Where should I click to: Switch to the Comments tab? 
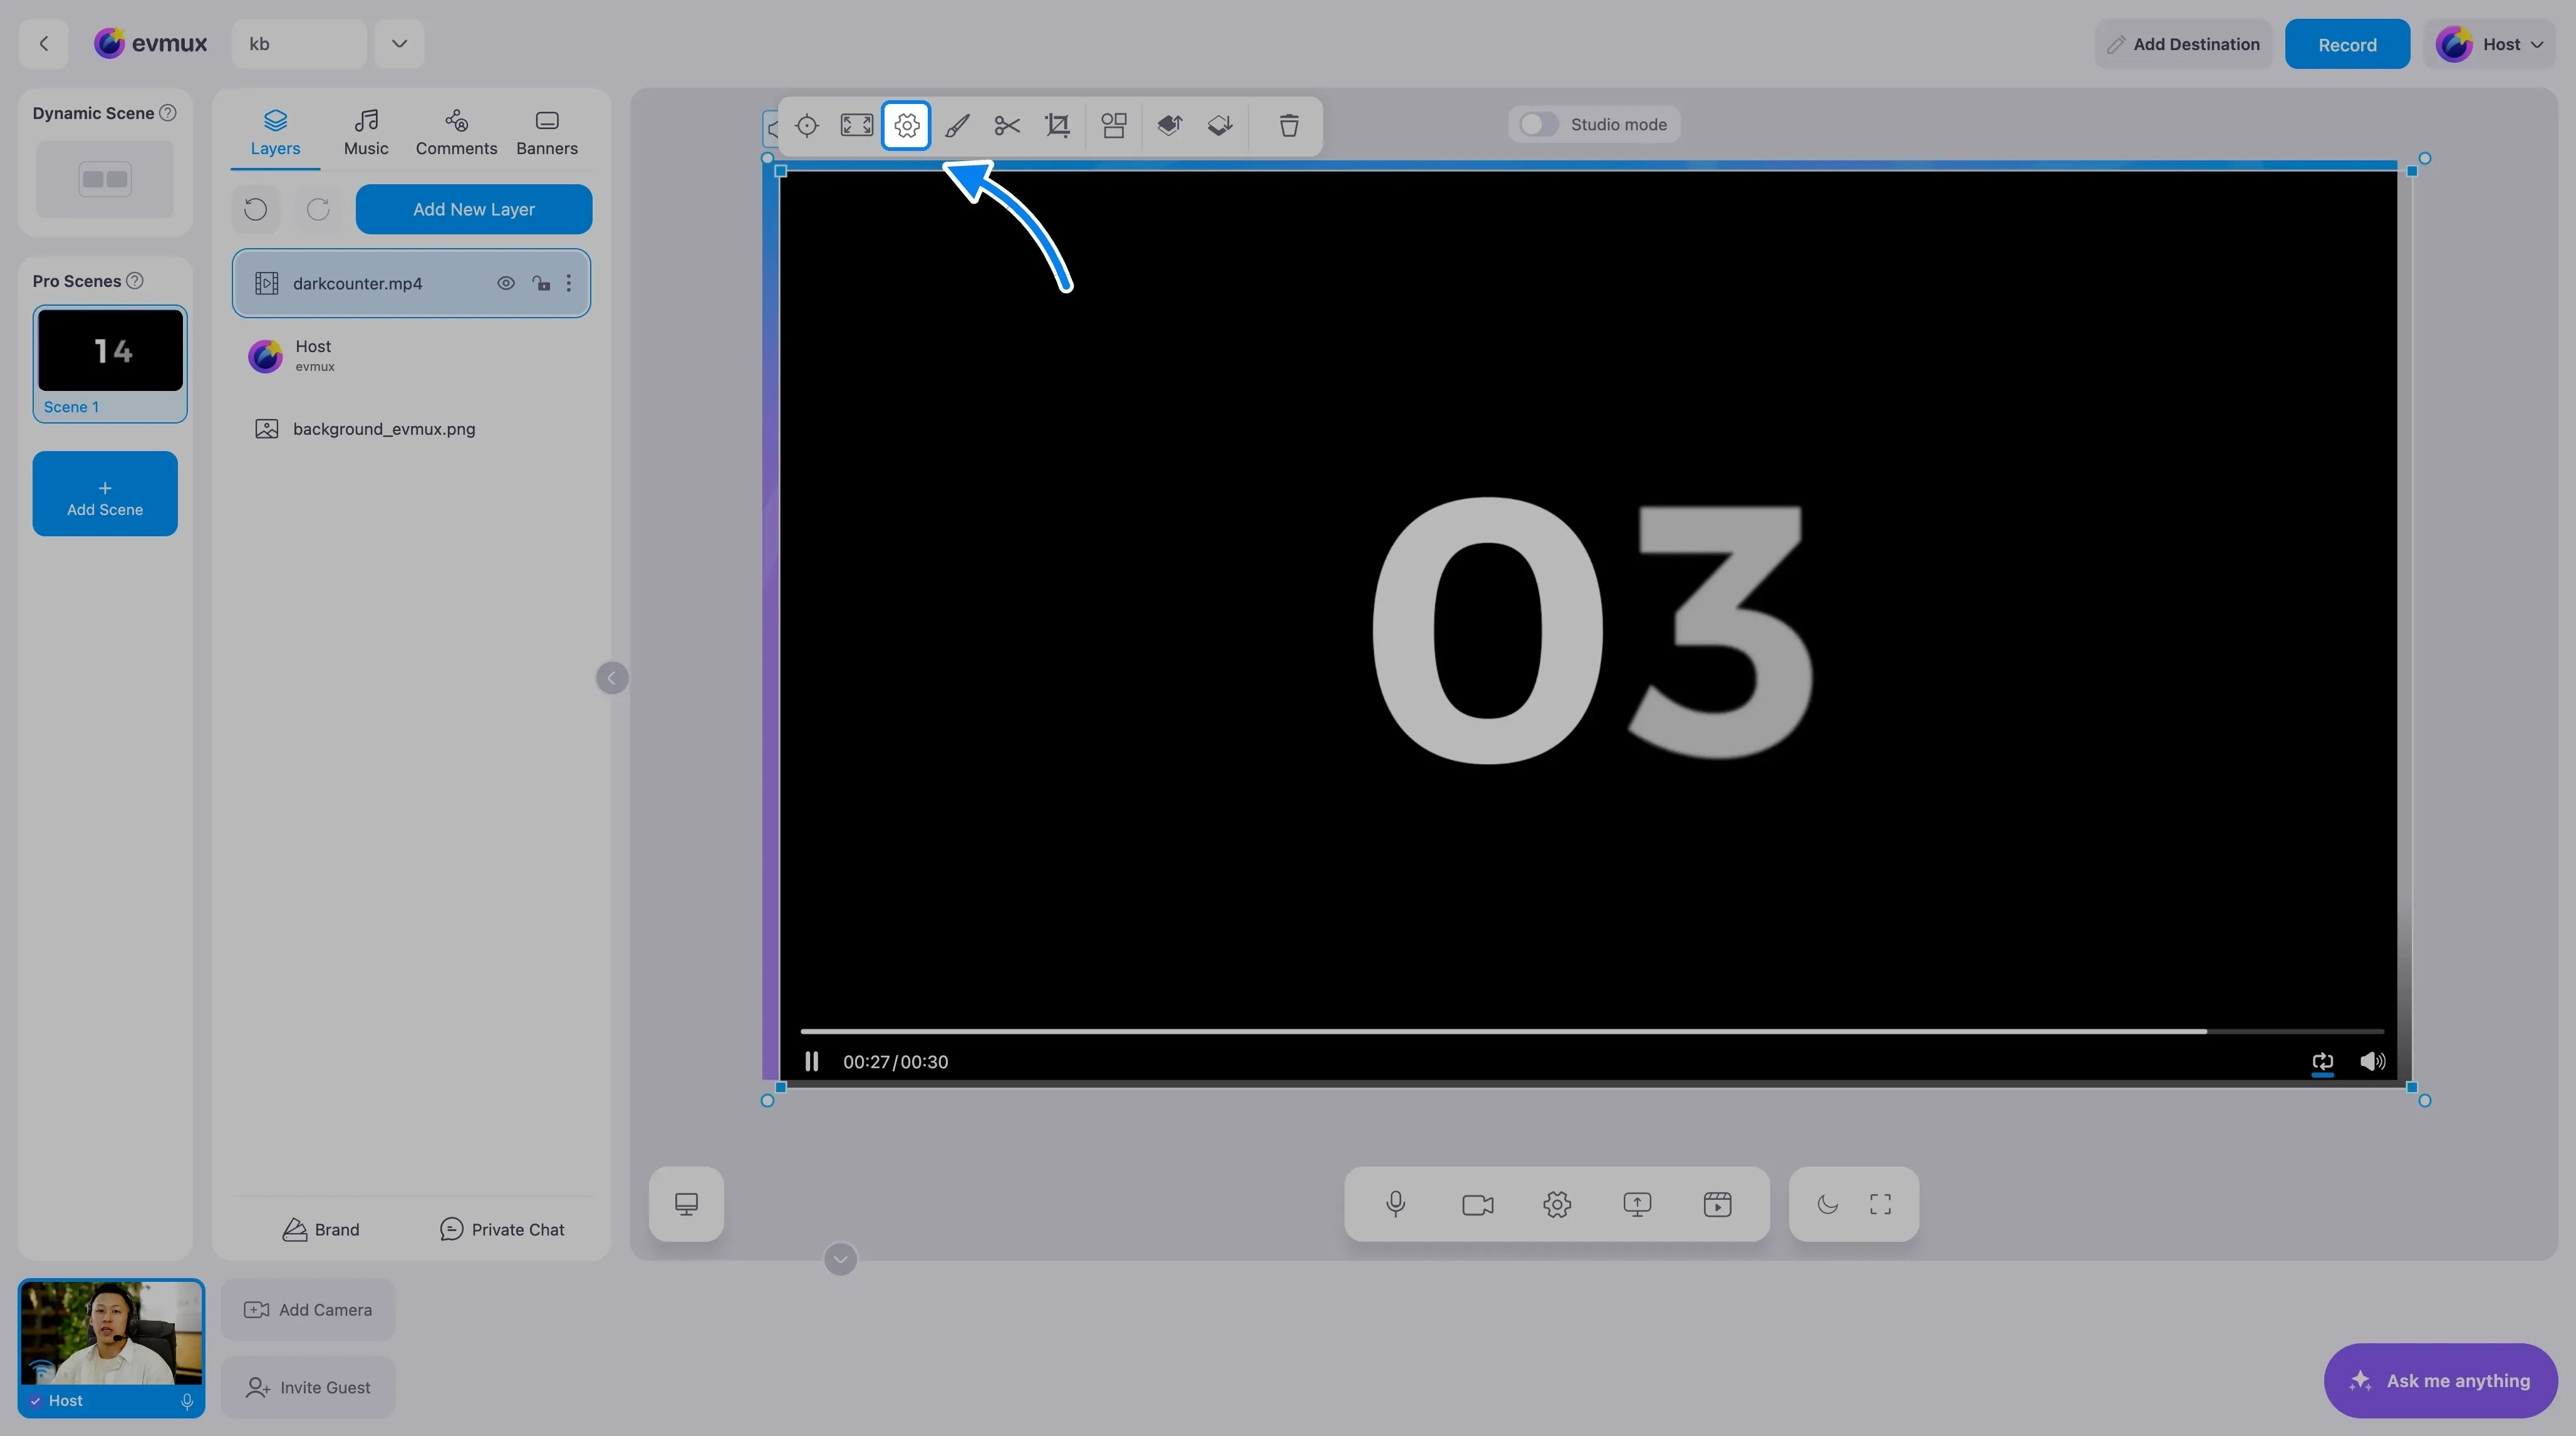pyautogui.click(x=456, y=133)
